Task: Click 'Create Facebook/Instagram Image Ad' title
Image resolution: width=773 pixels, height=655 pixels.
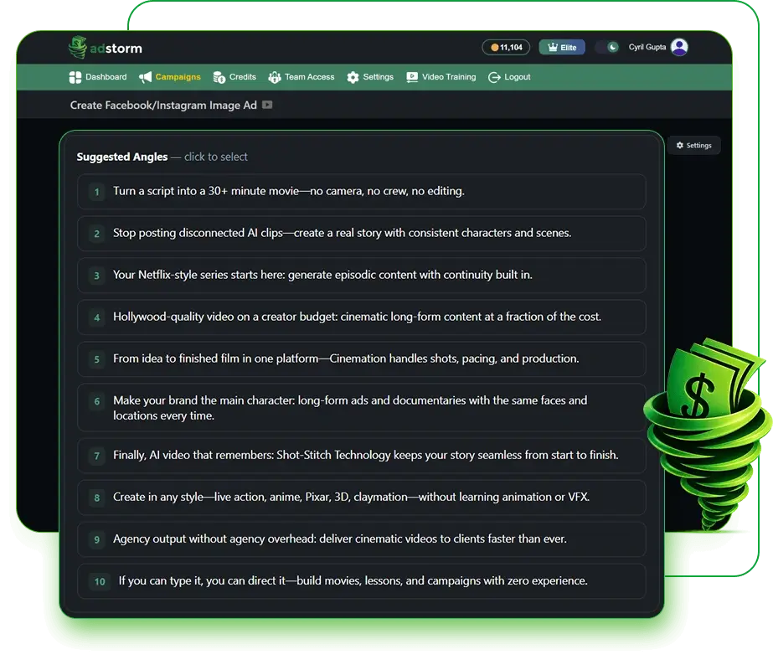Action: pyautogui.click(x=163, y=105)
